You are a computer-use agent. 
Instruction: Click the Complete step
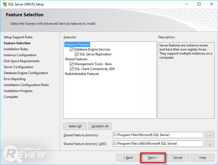click(11, 97)
